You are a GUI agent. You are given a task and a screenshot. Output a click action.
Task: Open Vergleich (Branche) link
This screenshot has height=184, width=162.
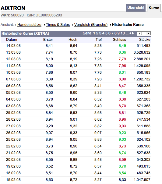point(91,25)
